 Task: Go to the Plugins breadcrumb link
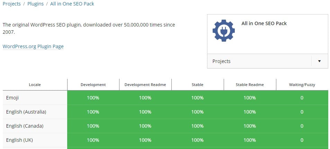[35, 4]
